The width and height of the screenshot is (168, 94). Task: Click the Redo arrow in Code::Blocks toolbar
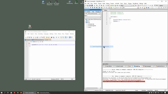click(97, 5)
